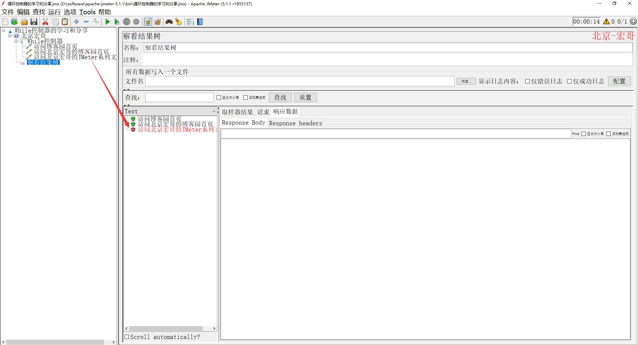Viewport: 638px width, 345px height.
Task: Toggle Scroll automatically checkbox
Action: click(127, 337)
